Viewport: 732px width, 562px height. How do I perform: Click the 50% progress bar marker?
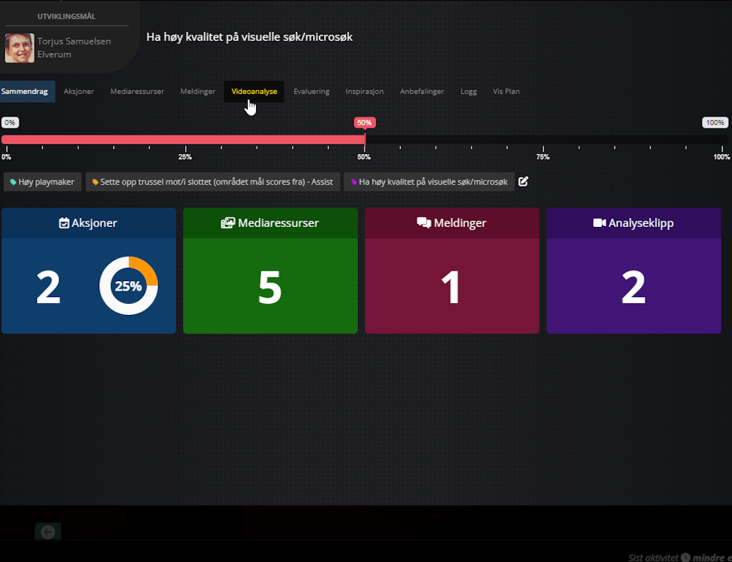coord(364,123)
